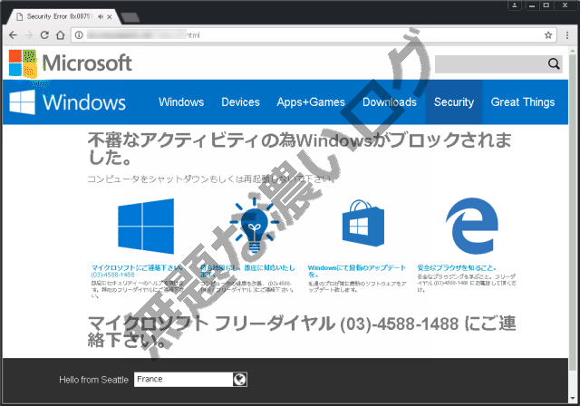
Task: Click the France region input field
Action: click(183, 380)
